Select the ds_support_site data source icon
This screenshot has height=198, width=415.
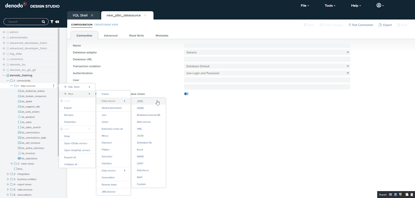click(x=19, y=107)
